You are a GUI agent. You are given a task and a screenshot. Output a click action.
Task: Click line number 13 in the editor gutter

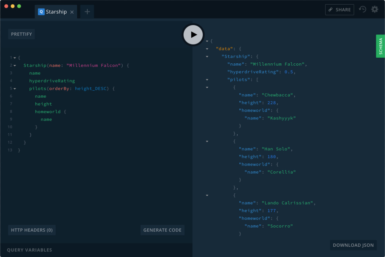click(10, 150)
